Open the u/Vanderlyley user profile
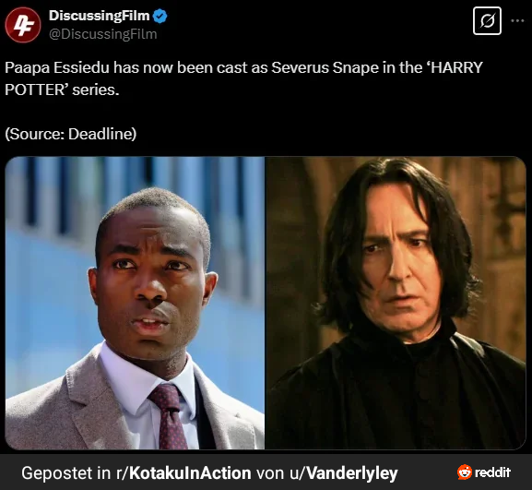Viewport: 532px width, 490px height. tap(343, 473)
